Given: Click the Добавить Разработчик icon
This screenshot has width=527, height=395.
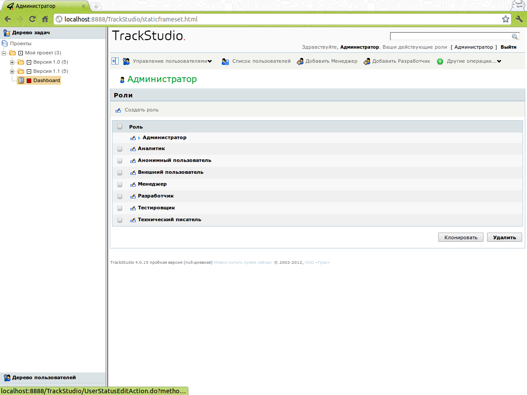Looking at the screenshot, I should click(x=367, y=61).
